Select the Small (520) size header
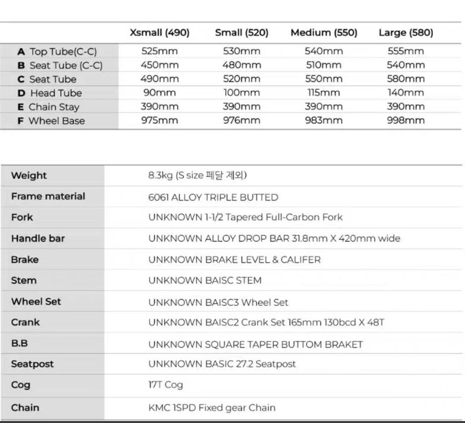The image size is (465, 423). point(242,33)
